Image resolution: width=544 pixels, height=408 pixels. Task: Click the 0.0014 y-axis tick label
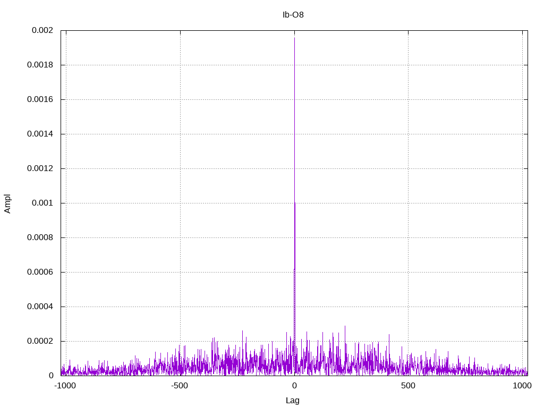tap(40, 134)
